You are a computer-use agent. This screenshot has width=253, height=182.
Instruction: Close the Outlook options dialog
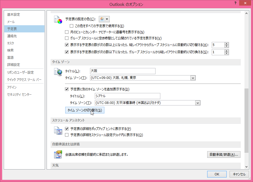pos(245,3)
